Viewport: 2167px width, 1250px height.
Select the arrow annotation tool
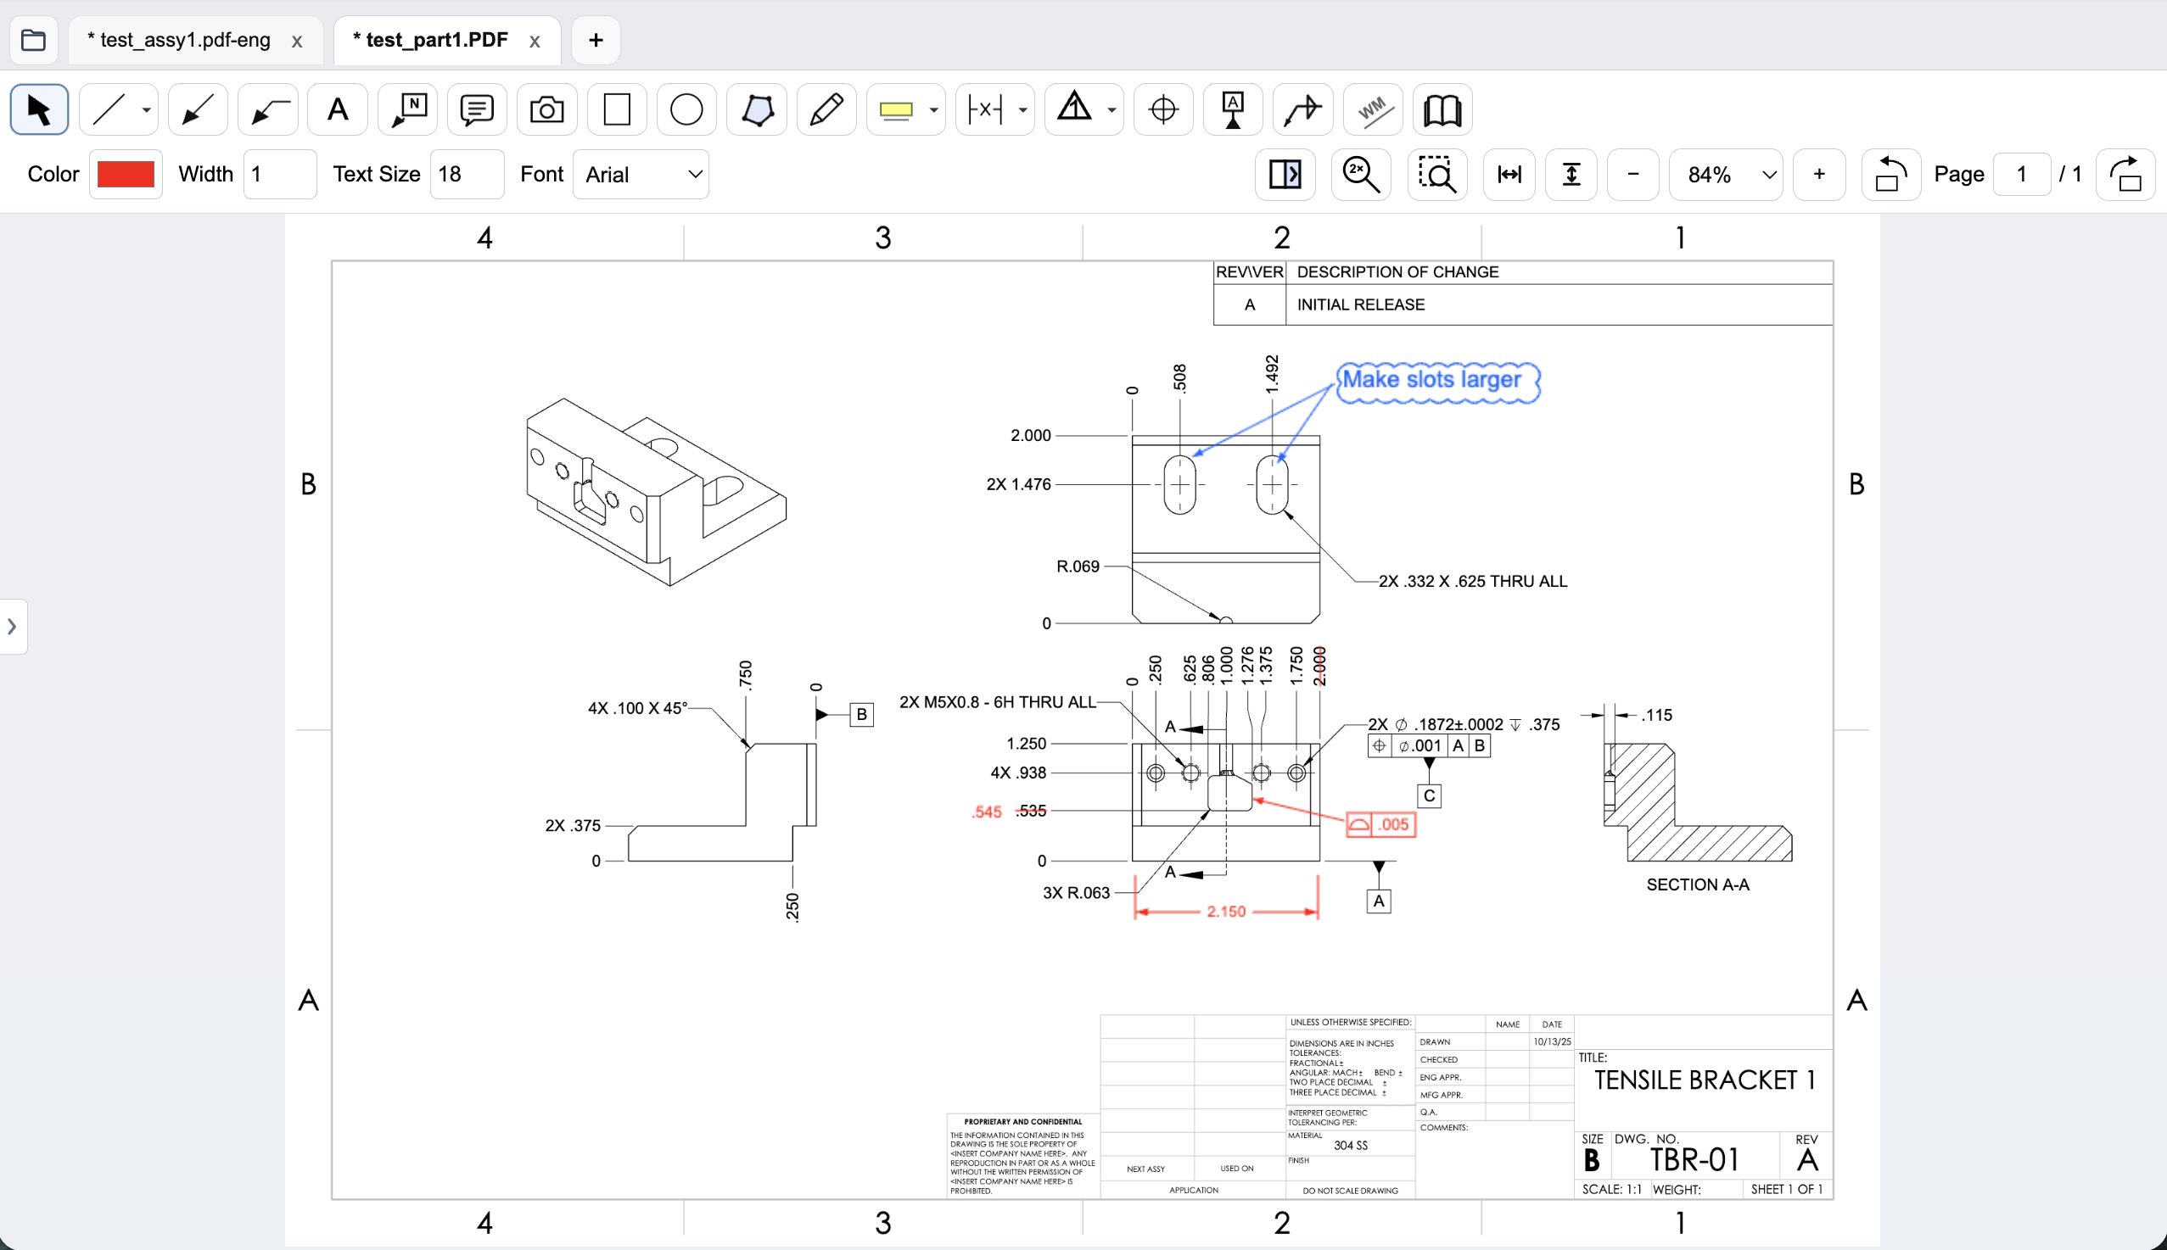[x=198, y=109]
